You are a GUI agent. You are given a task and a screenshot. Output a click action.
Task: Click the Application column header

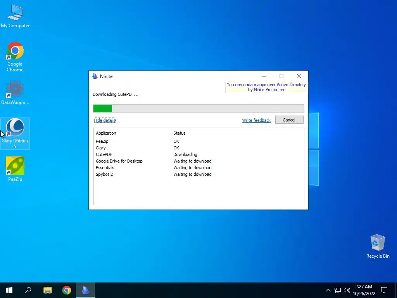coord(132,133)
